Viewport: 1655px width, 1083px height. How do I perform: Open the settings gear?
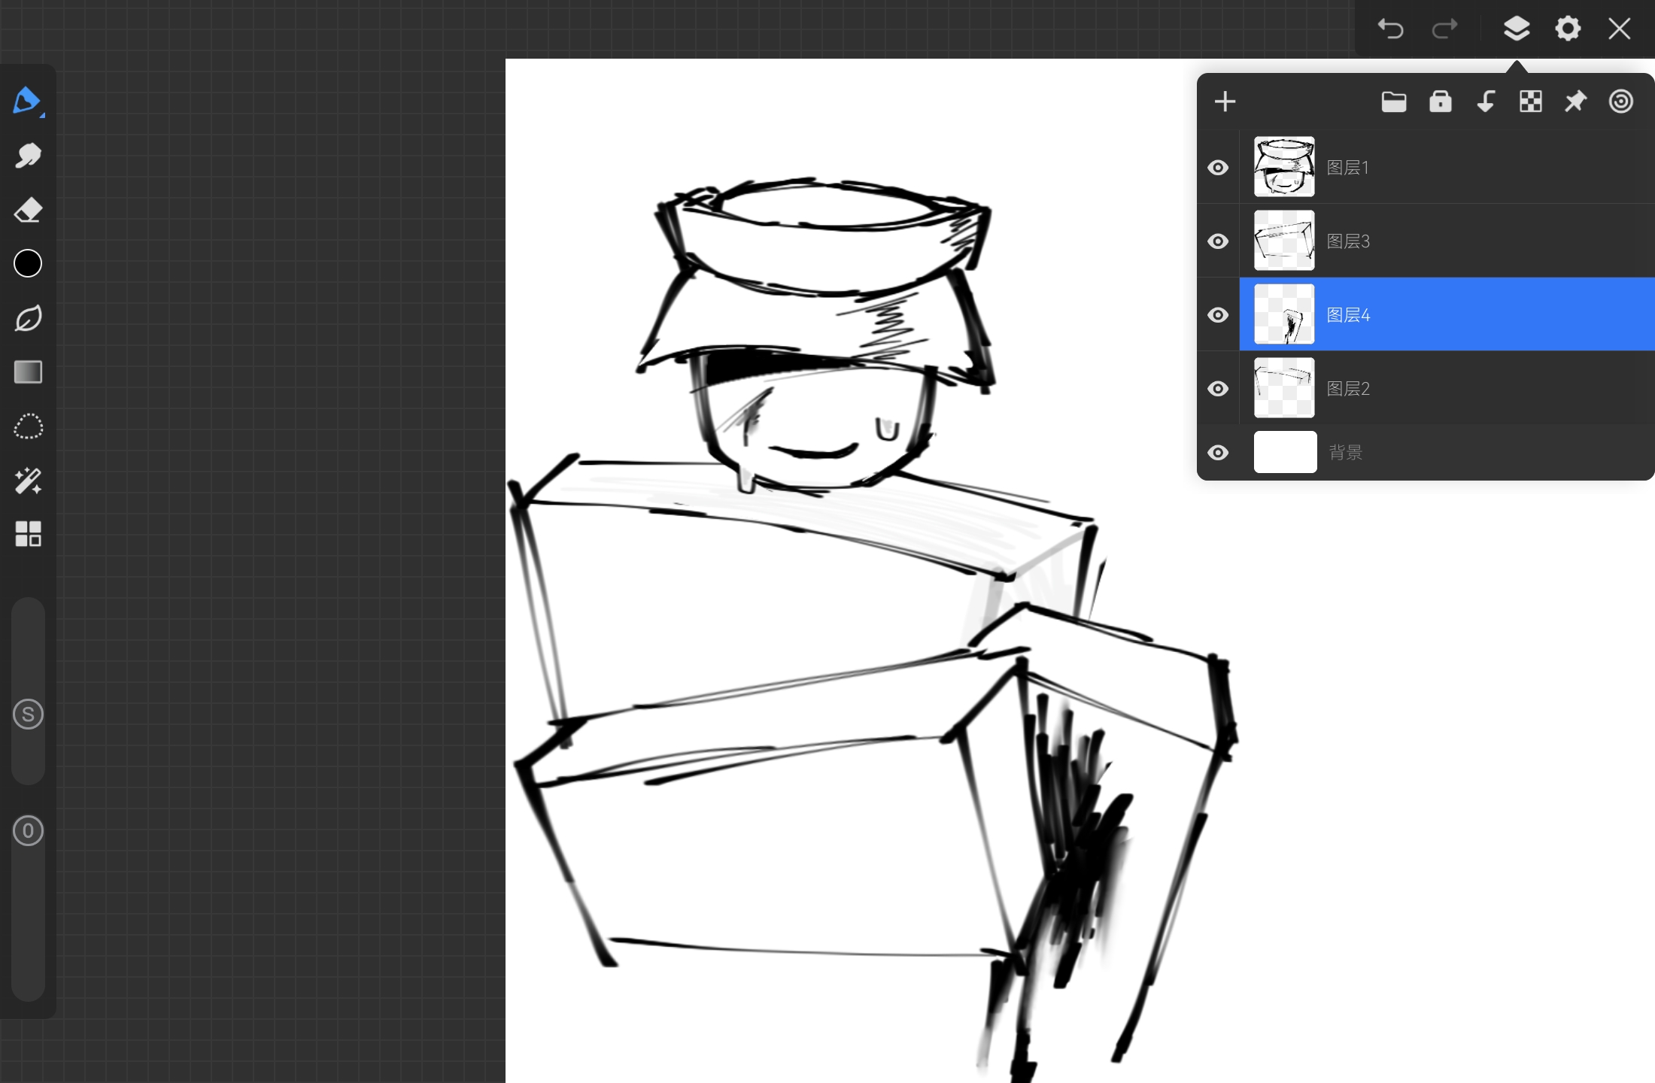click(1568, 29)
